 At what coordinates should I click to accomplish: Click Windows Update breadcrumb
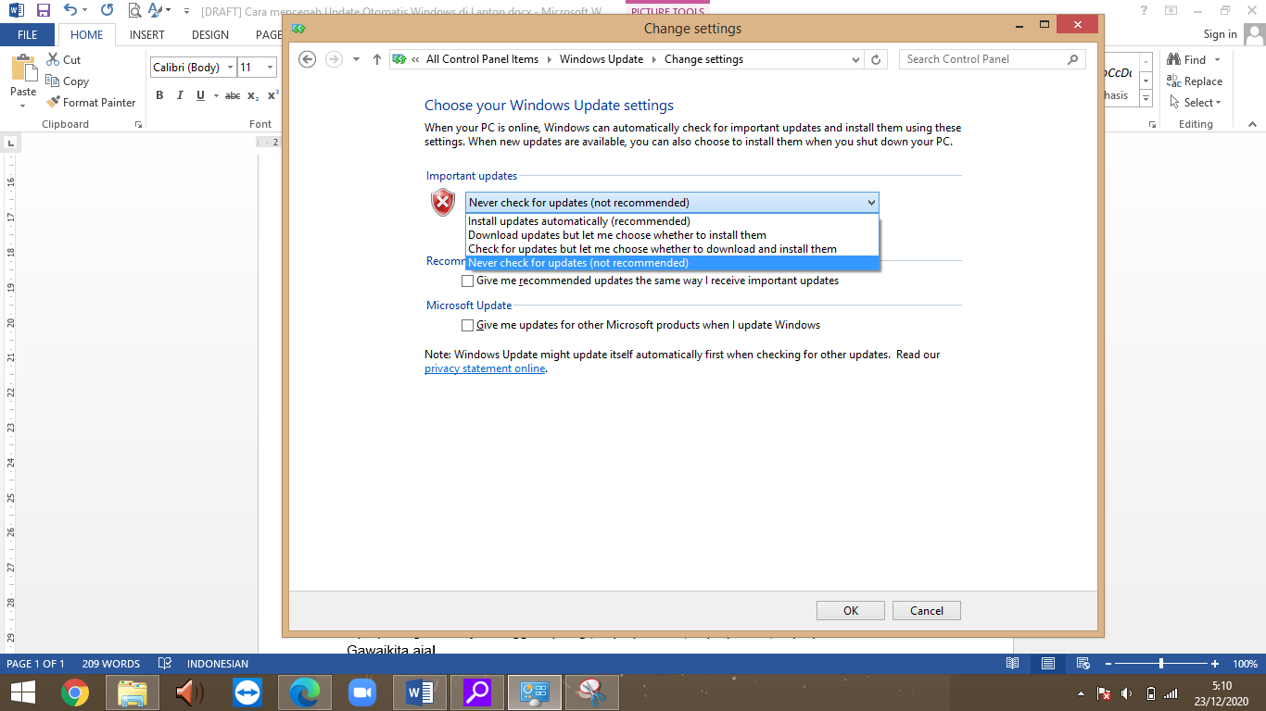click(601, 59)
